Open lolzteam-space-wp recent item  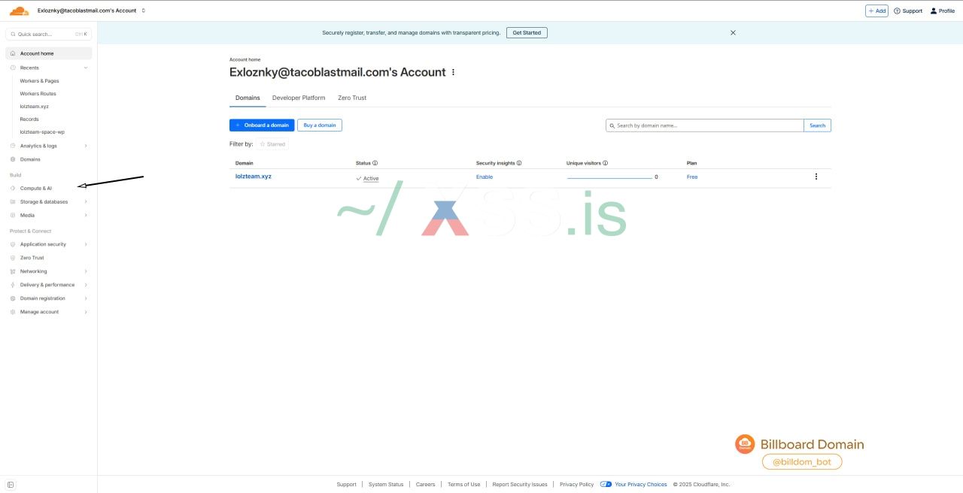click(42, 132)
